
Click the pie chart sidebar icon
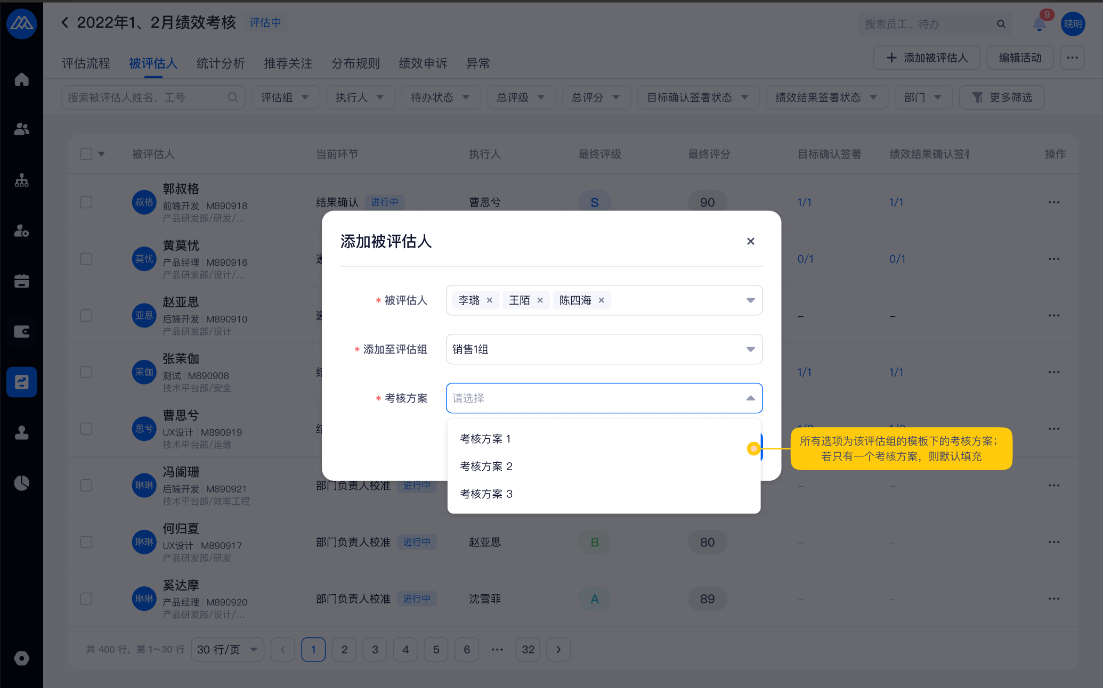point(21,483)
